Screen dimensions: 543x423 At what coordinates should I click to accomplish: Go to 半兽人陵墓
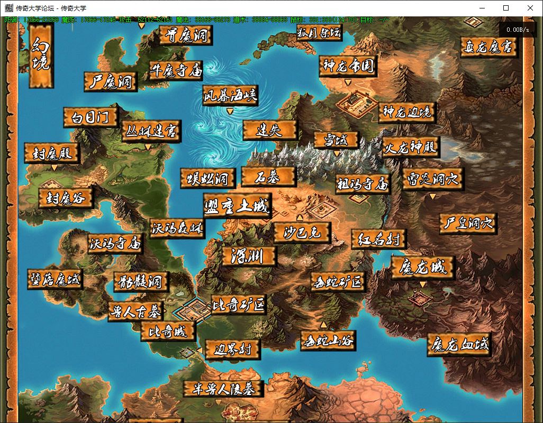coord(224,389)
